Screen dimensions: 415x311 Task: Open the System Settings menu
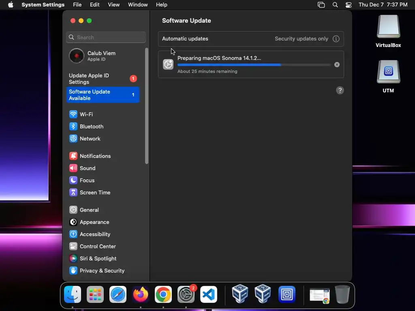tap(43, 5)
